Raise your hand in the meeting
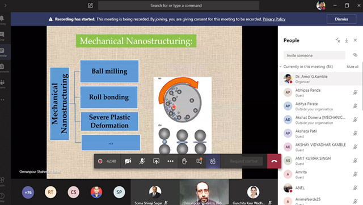 click(x=184, y=161)
